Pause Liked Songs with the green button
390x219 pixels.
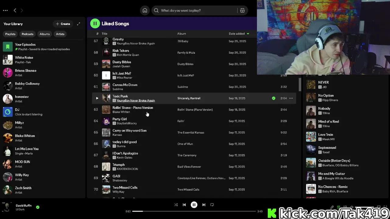pyautogui.click(x=95, y=23)
